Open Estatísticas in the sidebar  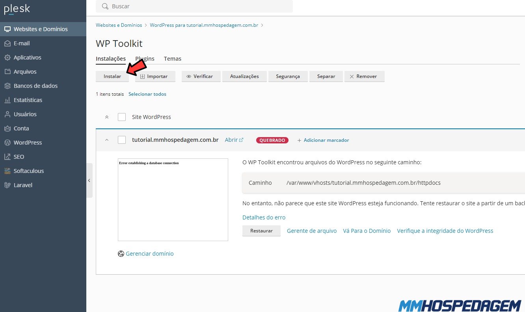[43, 100]
